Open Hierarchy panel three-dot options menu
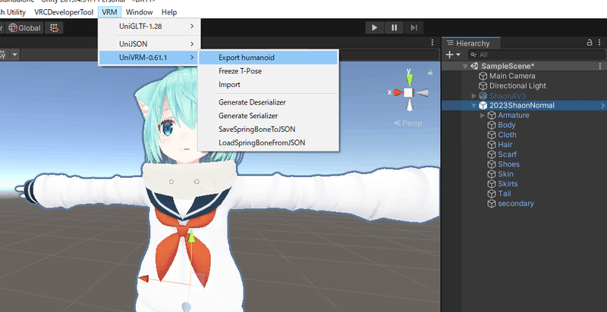The image size is (607, 312). pyautogui.click(x=600, y=42)
